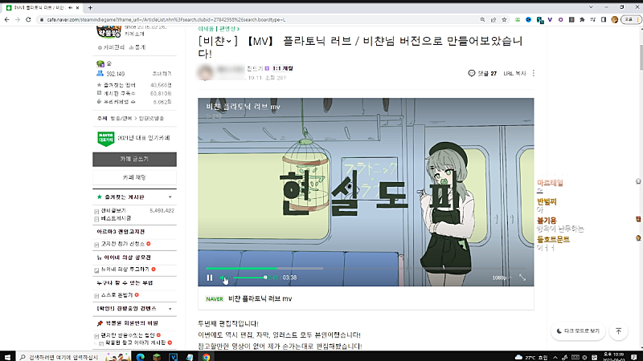The image size is (643, 361).
Task: Open the purple V extension icon
Action: 550,19
